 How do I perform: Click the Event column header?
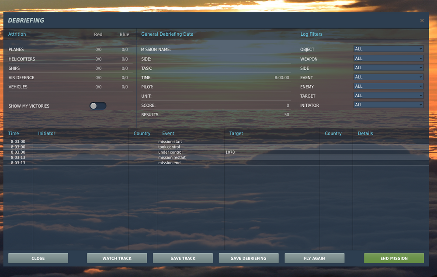[168, 133]
